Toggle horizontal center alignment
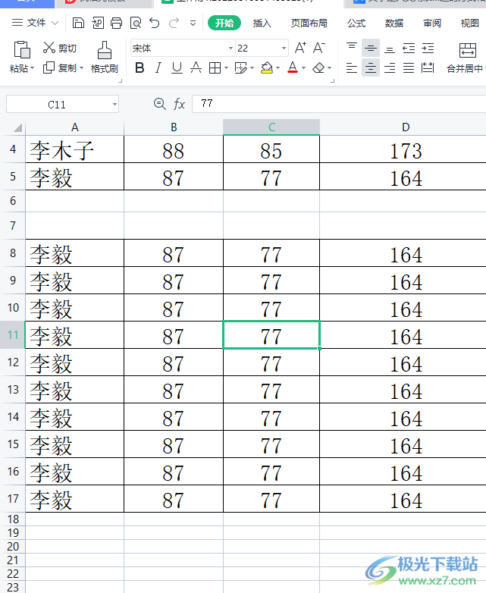The image size is (486, 593). [x=371, y=68]
